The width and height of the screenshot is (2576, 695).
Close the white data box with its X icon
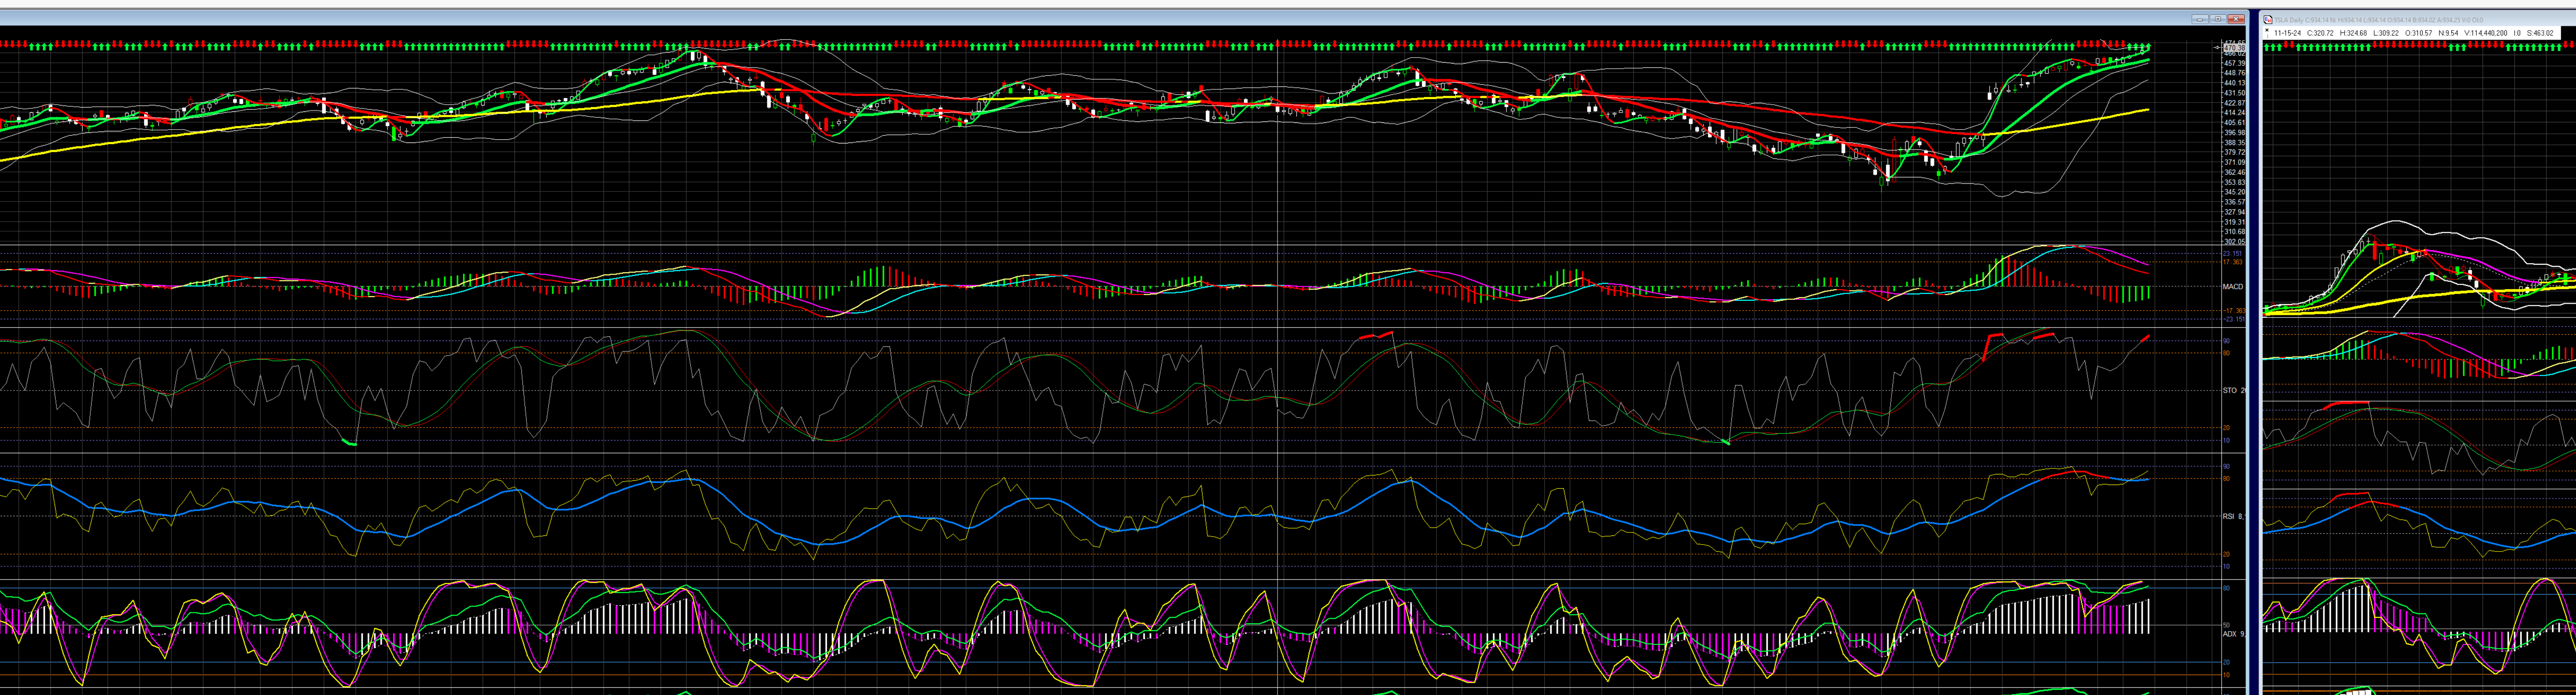pyautogui.click(x=2267, y=30)
